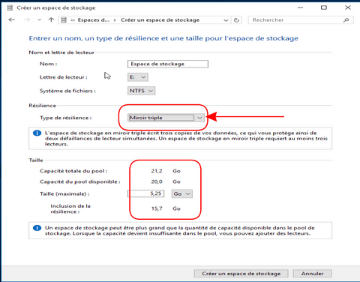Click the Annuler button
The width and height of the screenshot is (360, 282).
coord(312,274)
